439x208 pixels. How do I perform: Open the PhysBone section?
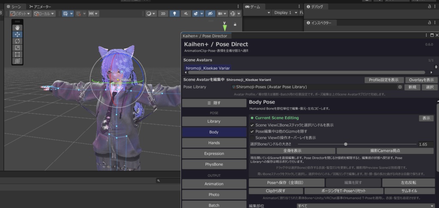click(x=214, y=164)
